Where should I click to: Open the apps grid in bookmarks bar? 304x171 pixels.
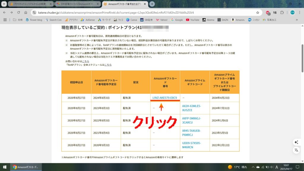click(x=5, y=20)
